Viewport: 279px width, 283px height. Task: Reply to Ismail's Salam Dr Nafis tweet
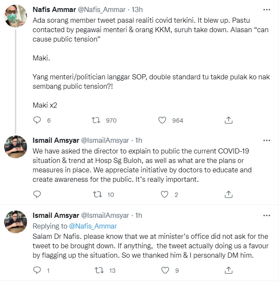pyautogui.click(x=37, y=270)
